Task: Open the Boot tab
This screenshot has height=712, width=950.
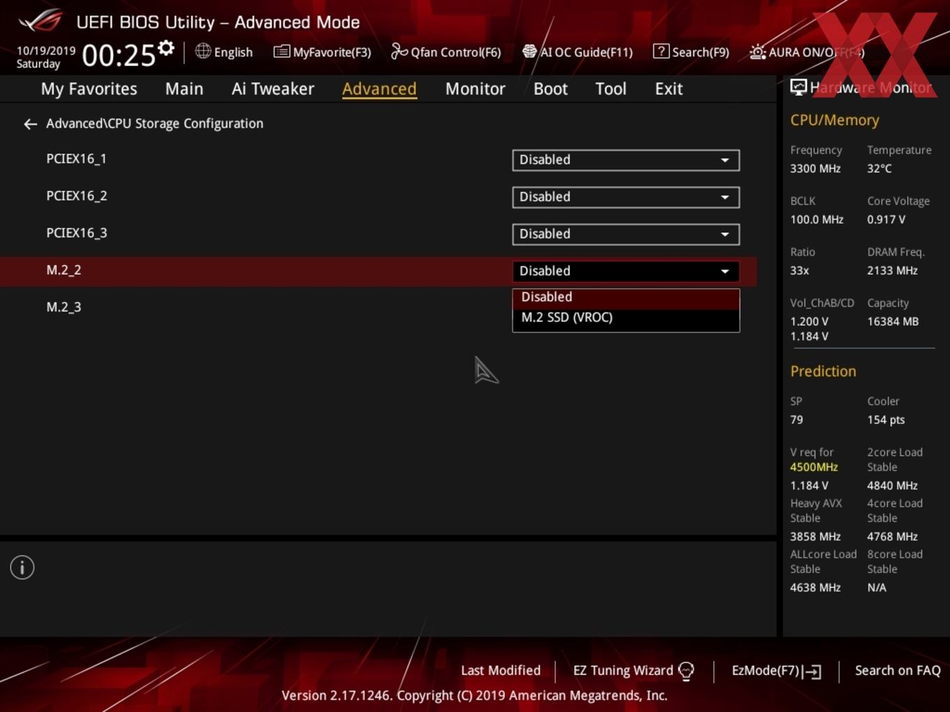Action: (x=550, y=89)
